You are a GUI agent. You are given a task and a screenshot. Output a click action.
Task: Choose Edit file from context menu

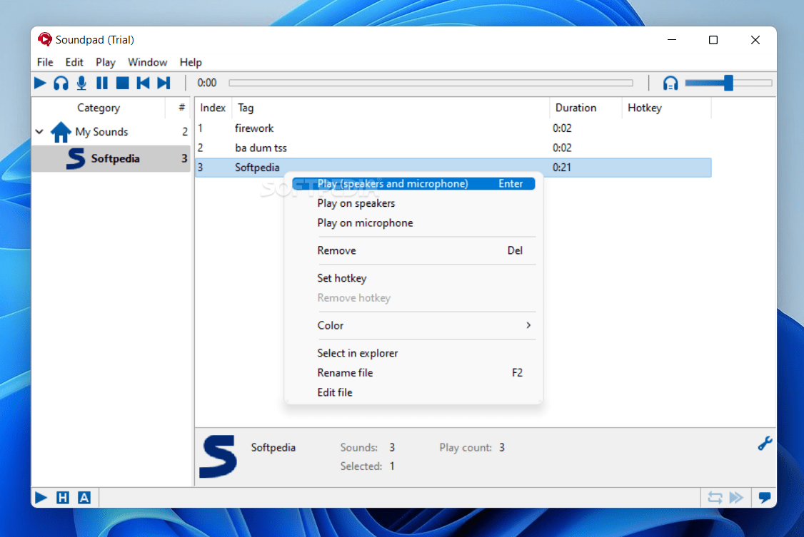click(414, 392)
